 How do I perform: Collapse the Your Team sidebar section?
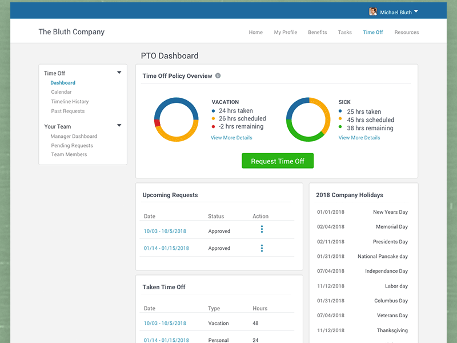[x=119, y=126]
